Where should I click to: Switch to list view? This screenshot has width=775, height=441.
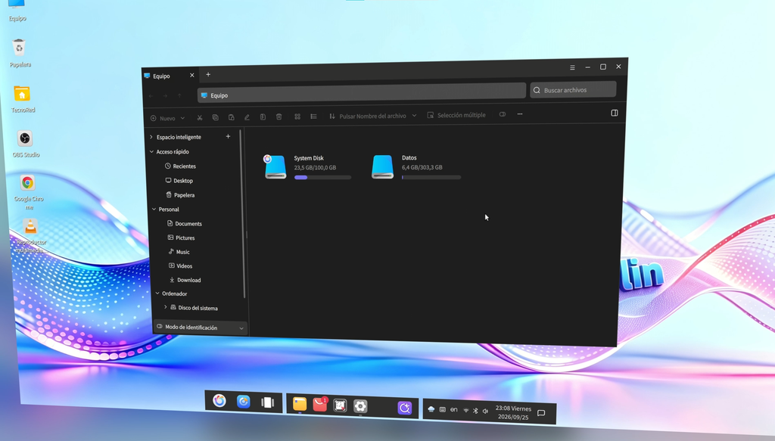click(x=313, y=116)
